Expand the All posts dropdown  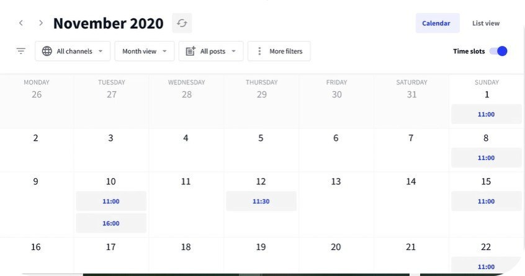tap(211, 51)
